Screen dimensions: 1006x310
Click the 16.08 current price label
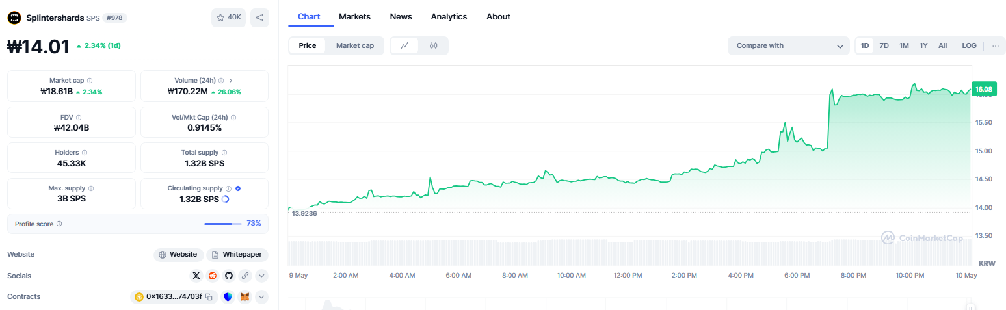click(x=984, y=89)
